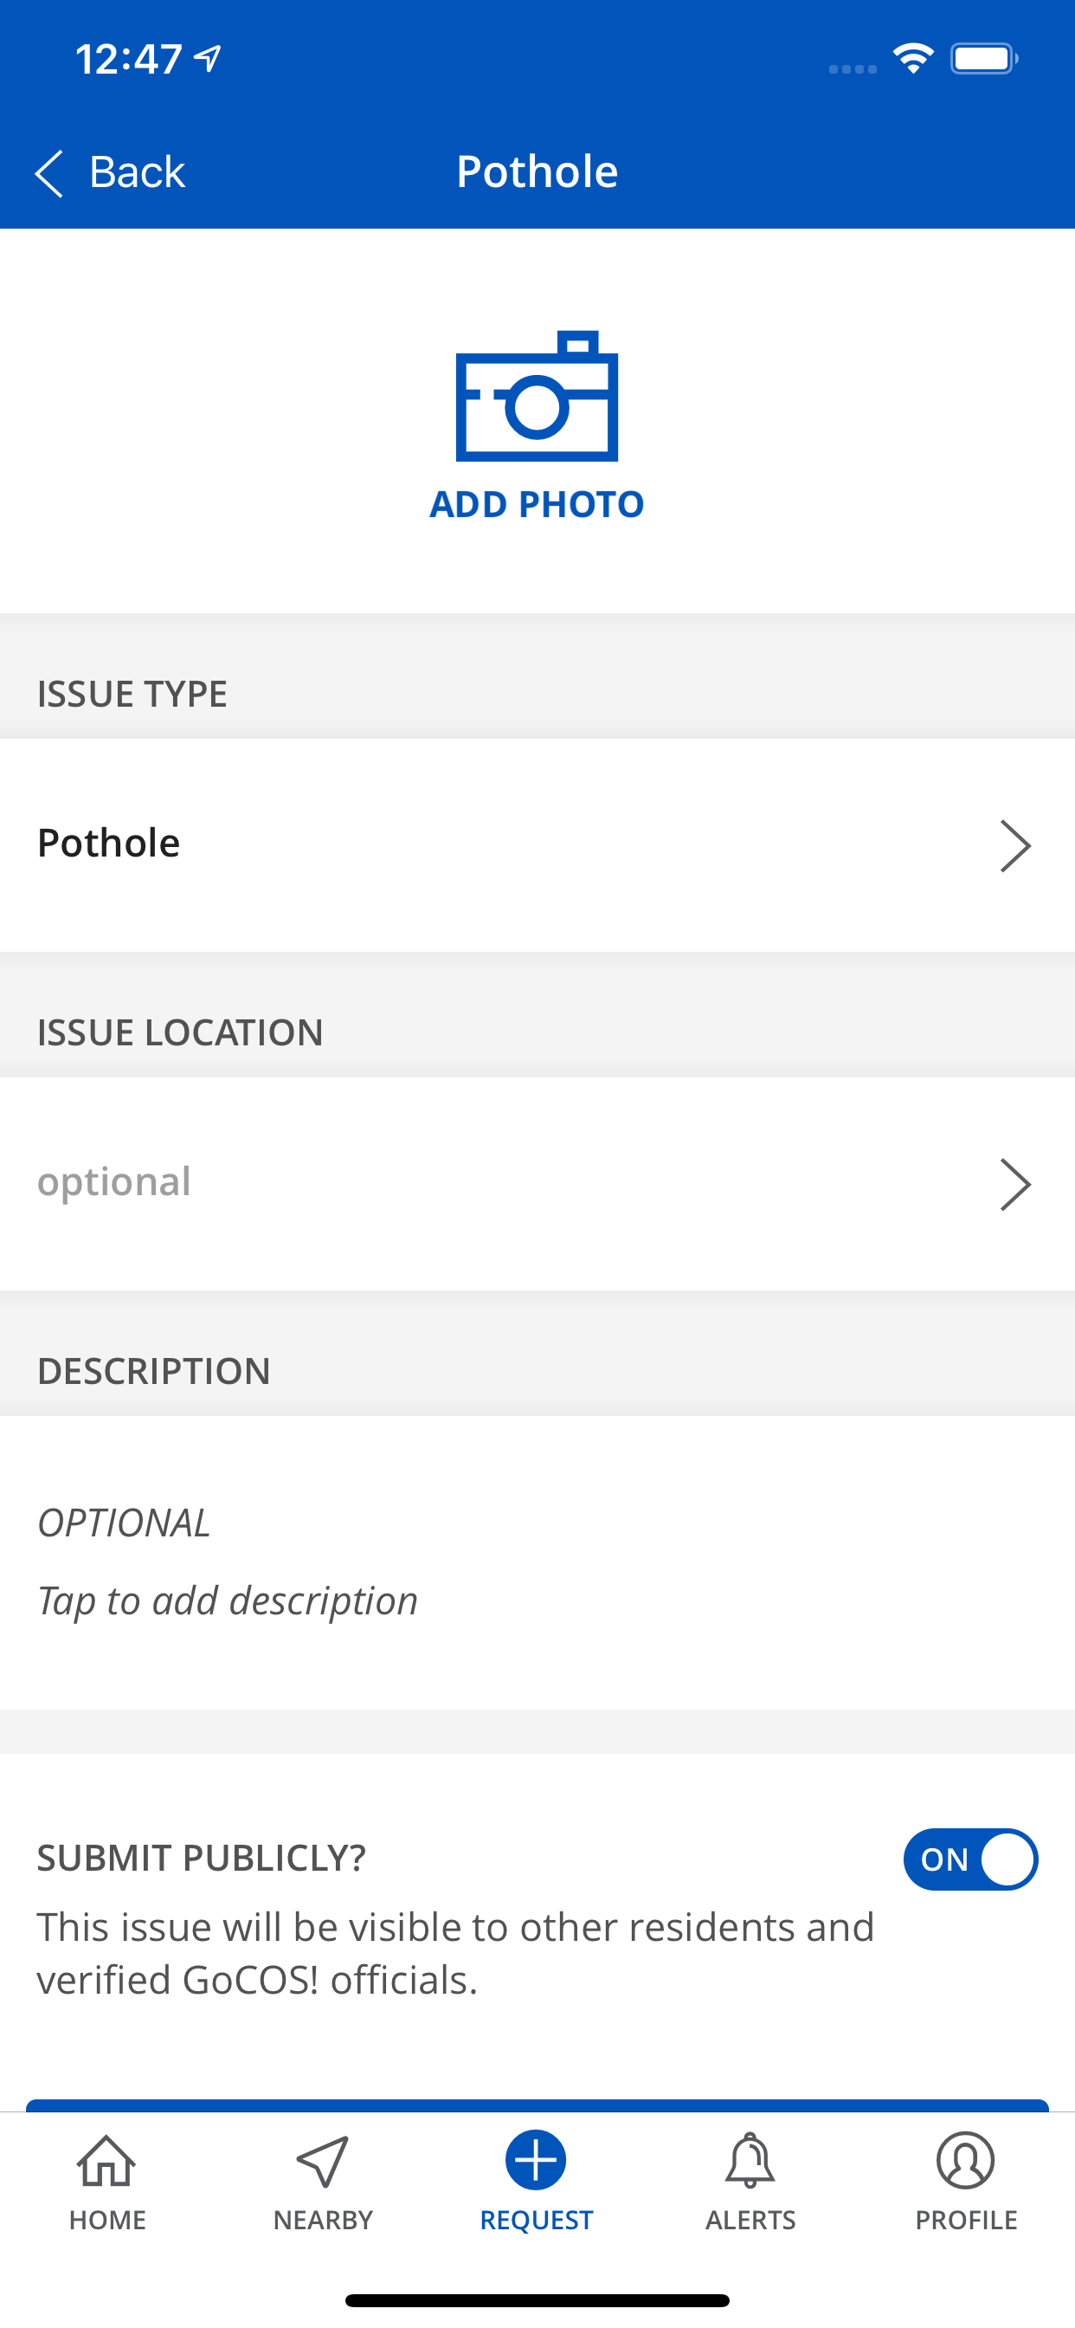
Task: Turn off the Submit Publicly switch
Action: [x=970, y=1859]
